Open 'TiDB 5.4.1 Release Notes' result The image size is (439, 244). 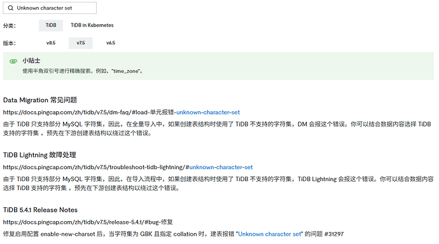(x=40, y=210)
